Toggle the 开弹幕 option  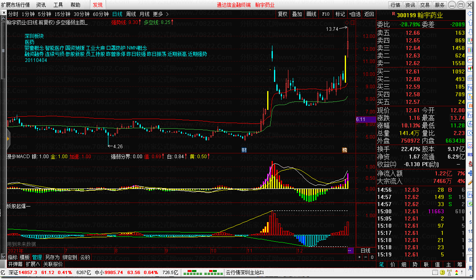(16, 264)
